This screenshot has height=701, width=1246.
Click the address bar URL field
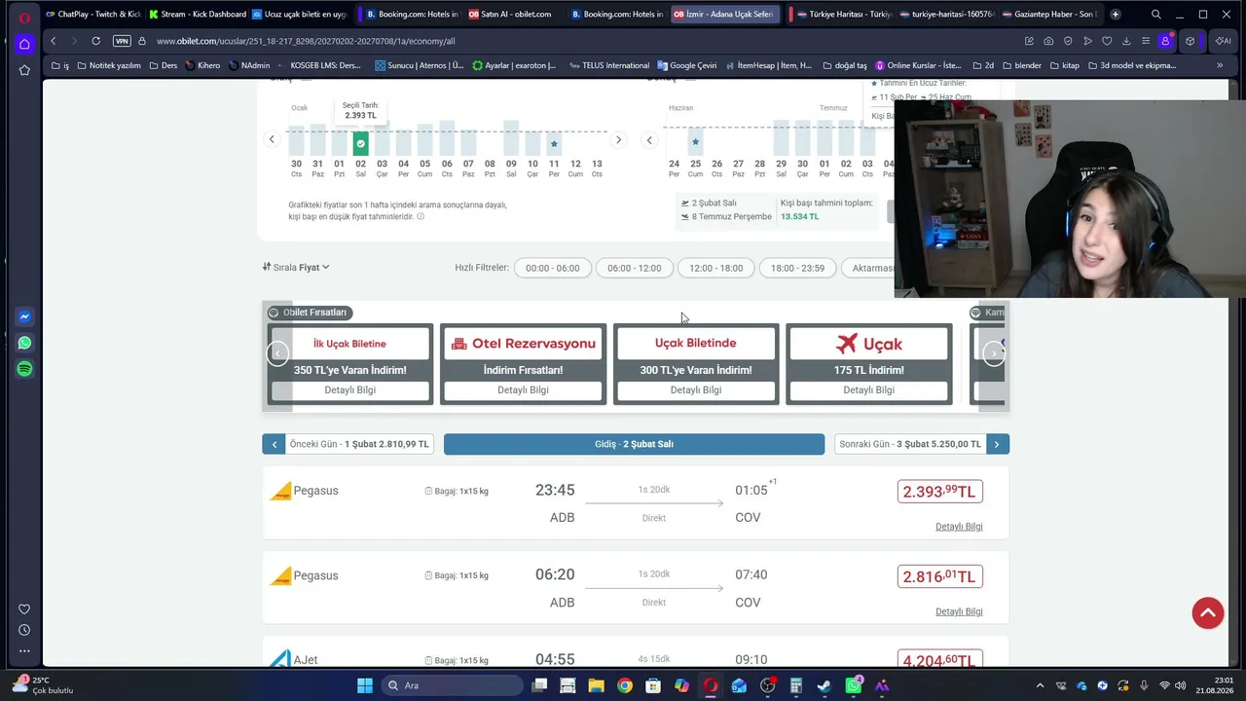tap(584, 41)
